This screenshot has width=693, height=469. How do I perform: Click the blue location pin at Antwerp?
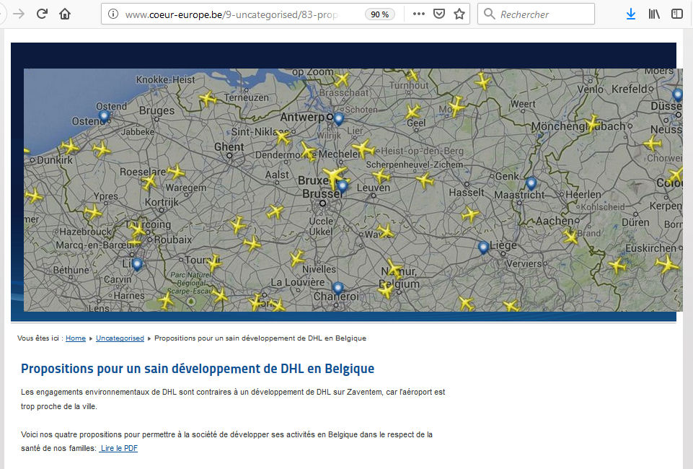click(x=338, y=119)
